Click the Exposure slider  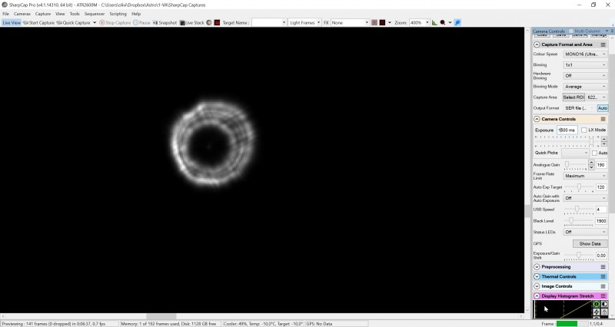(x=567, y=141)
